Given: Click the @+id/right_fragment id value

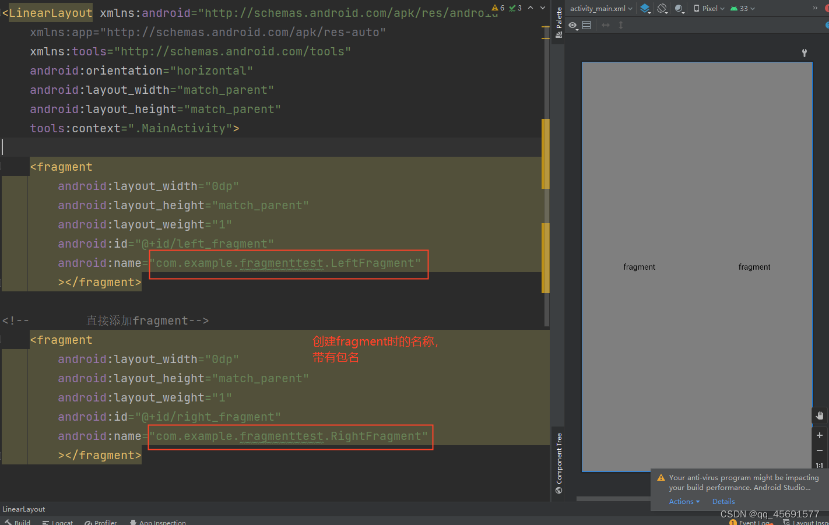Looking at the screenshot, I should click(x=208, y=417).
